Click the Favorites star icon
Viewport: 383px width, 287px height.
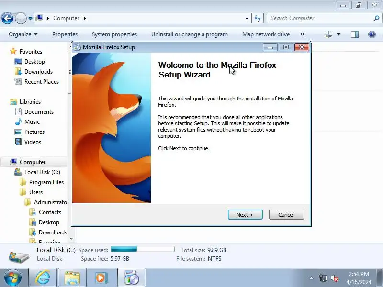tap(13, 51)
